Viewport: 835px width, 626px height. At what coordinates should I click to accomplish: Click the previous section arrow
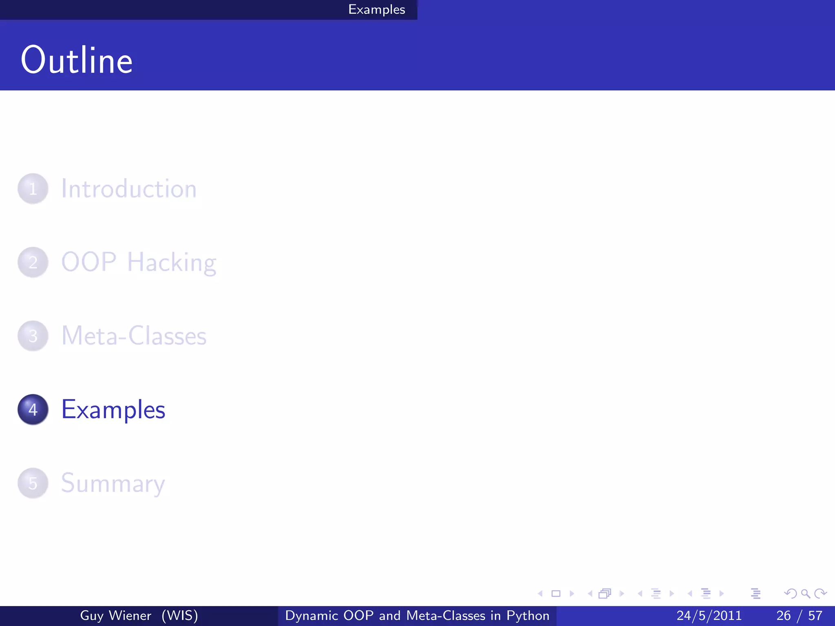coord(689,594)
